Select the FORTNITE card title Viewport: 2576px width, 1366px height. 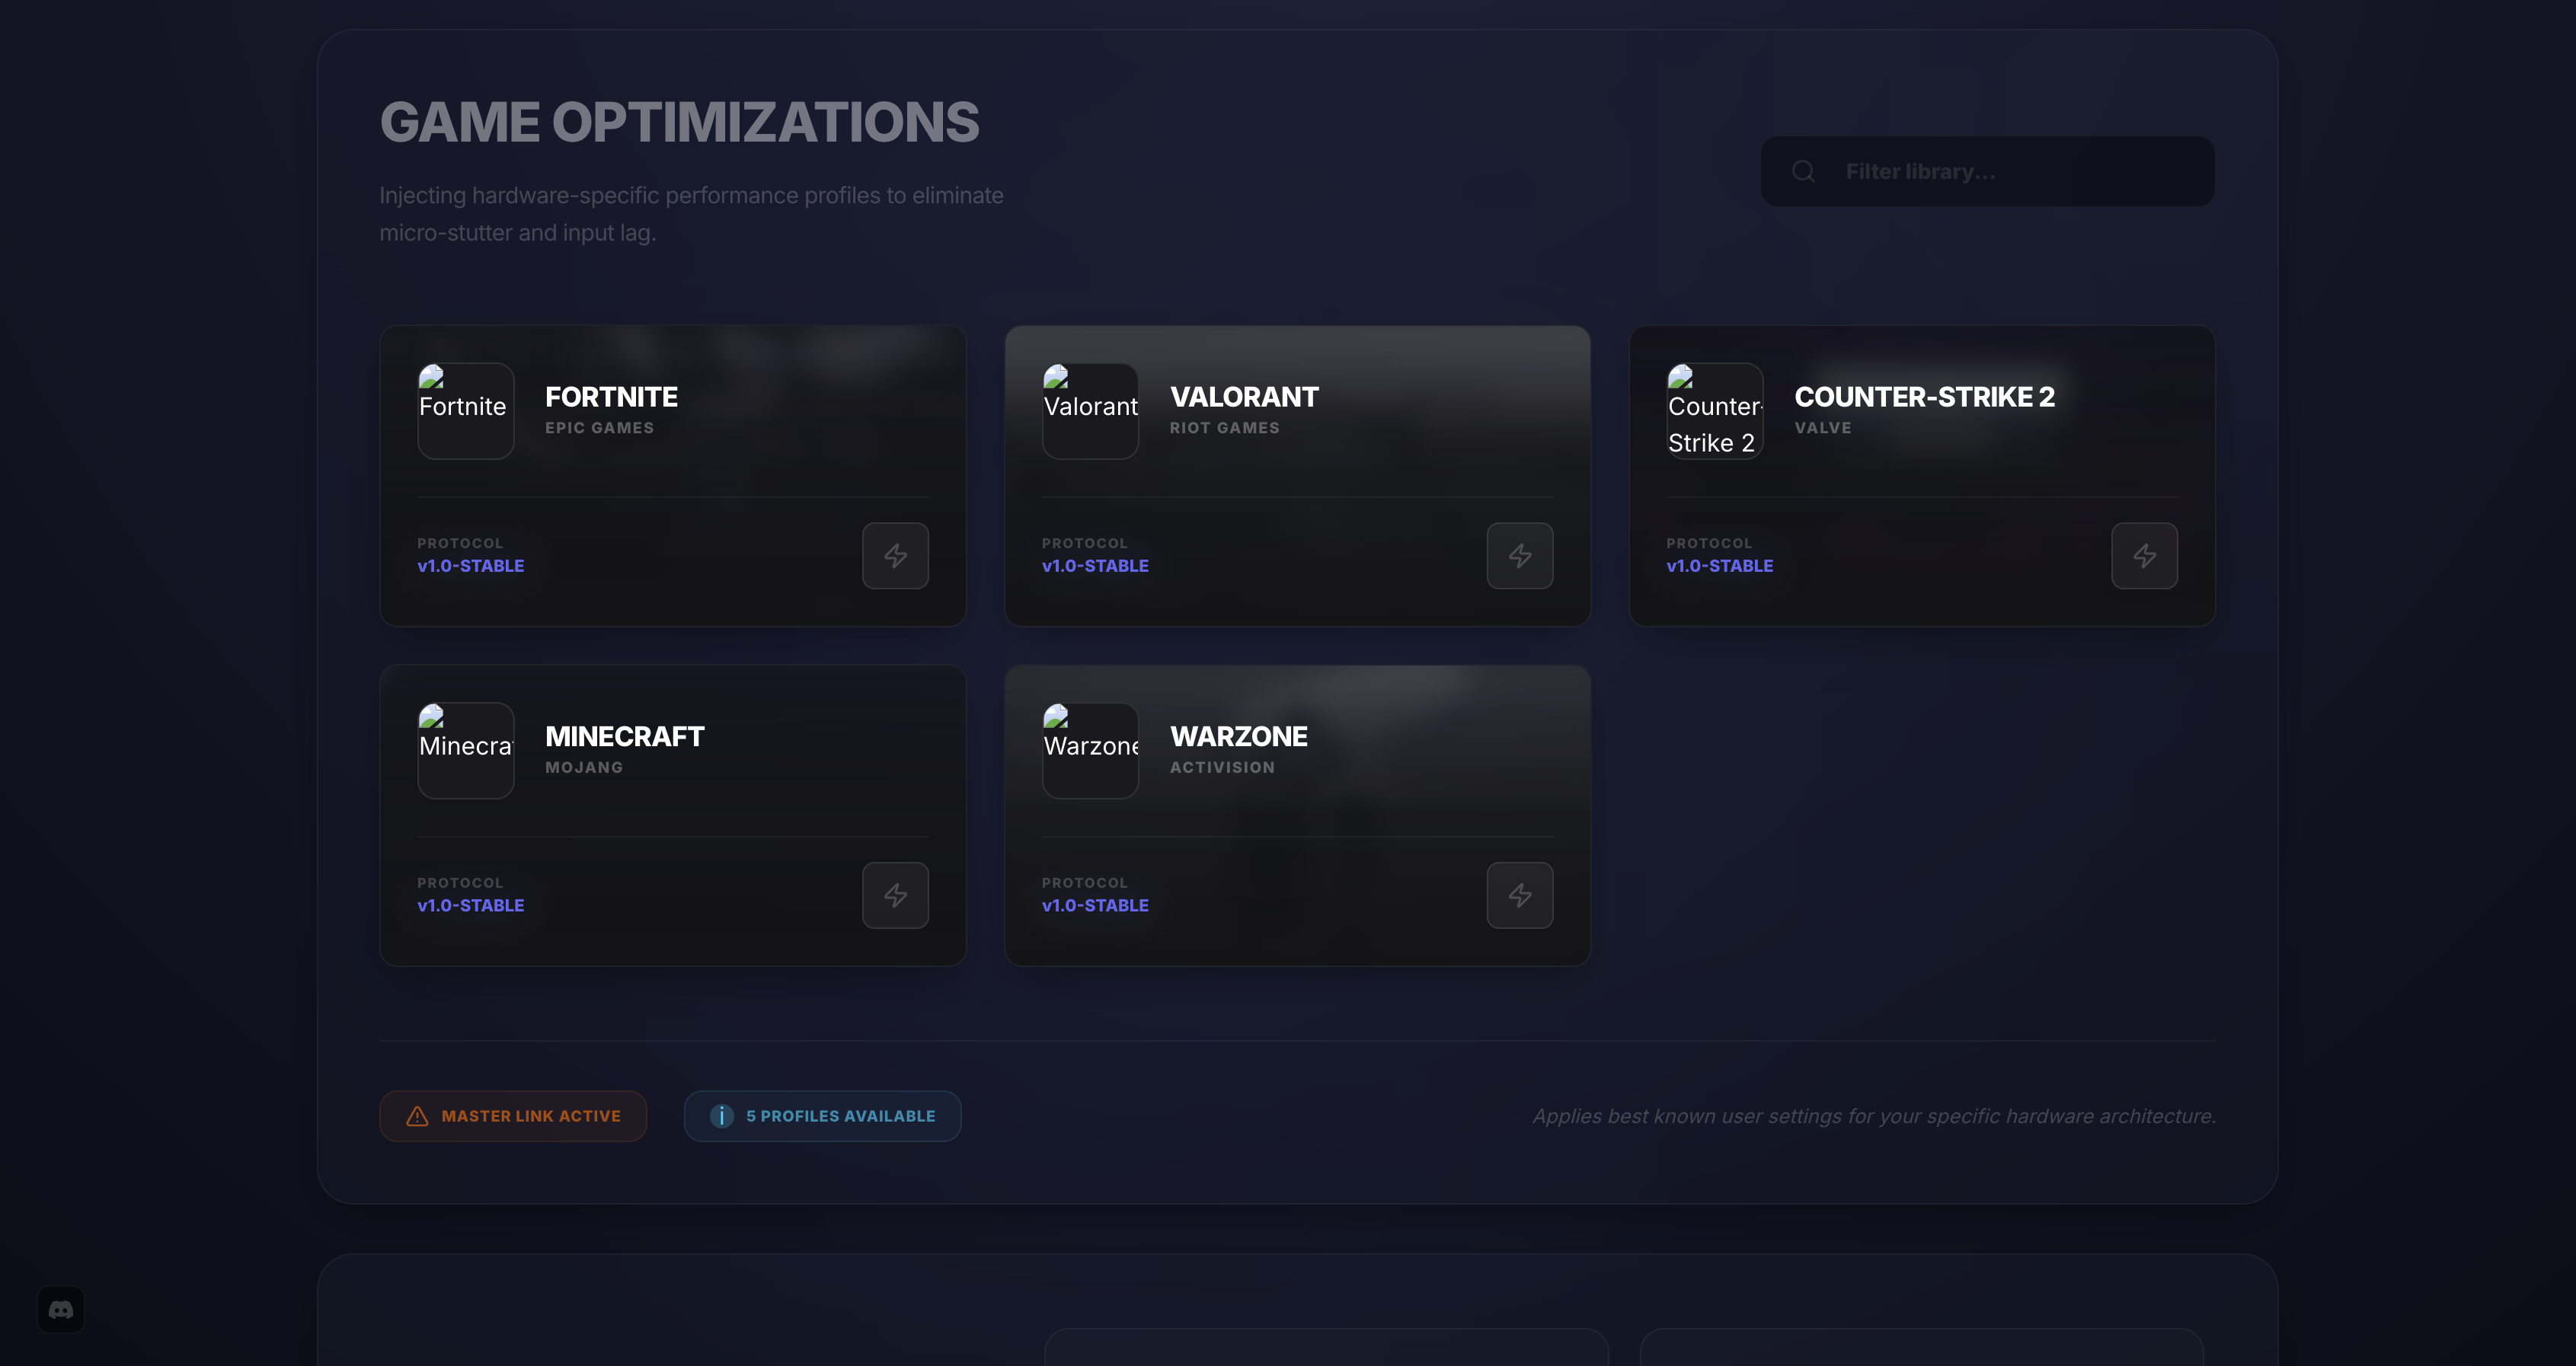[x=611, y=397]
